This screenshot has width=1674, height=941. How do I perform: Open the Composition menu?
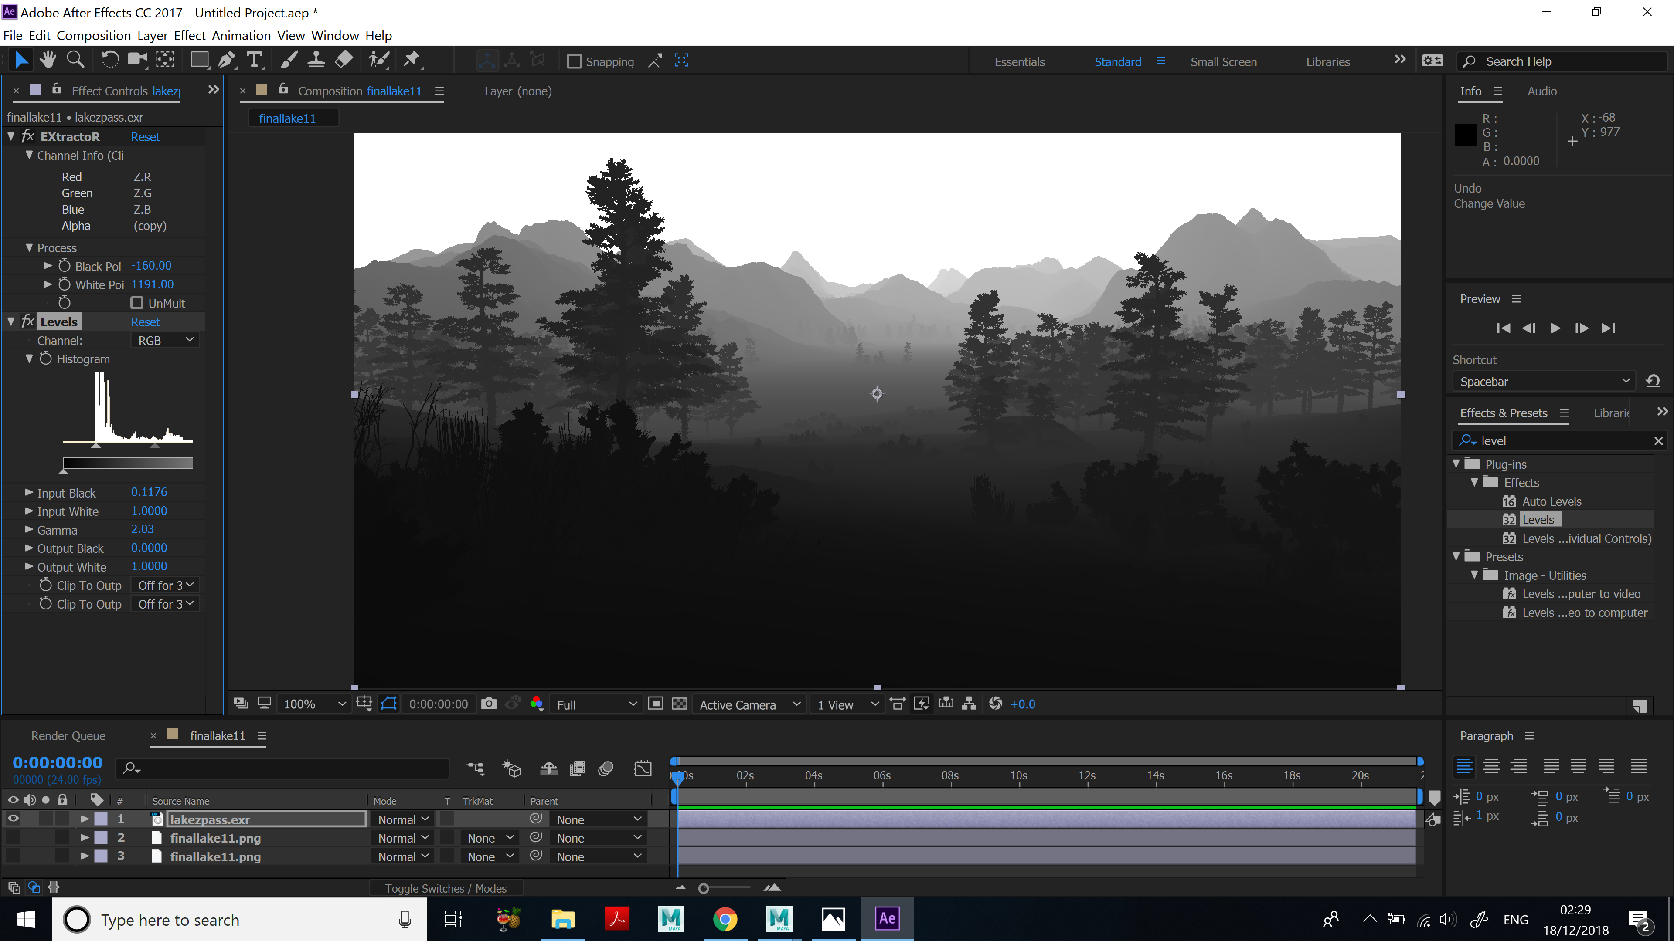94,36
